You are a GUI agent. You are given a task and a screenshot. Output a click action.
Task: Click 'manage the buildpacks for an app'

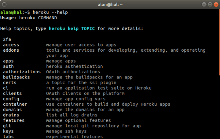tap(89, 77)
